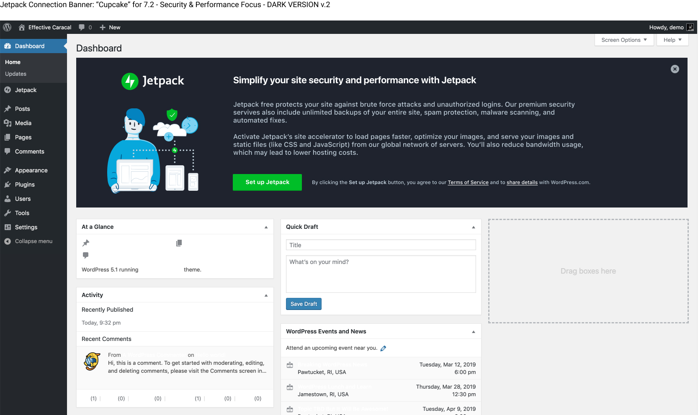Click the Collapse menu label
Viewport: 698px width, 415px height.
pos(33,241)
